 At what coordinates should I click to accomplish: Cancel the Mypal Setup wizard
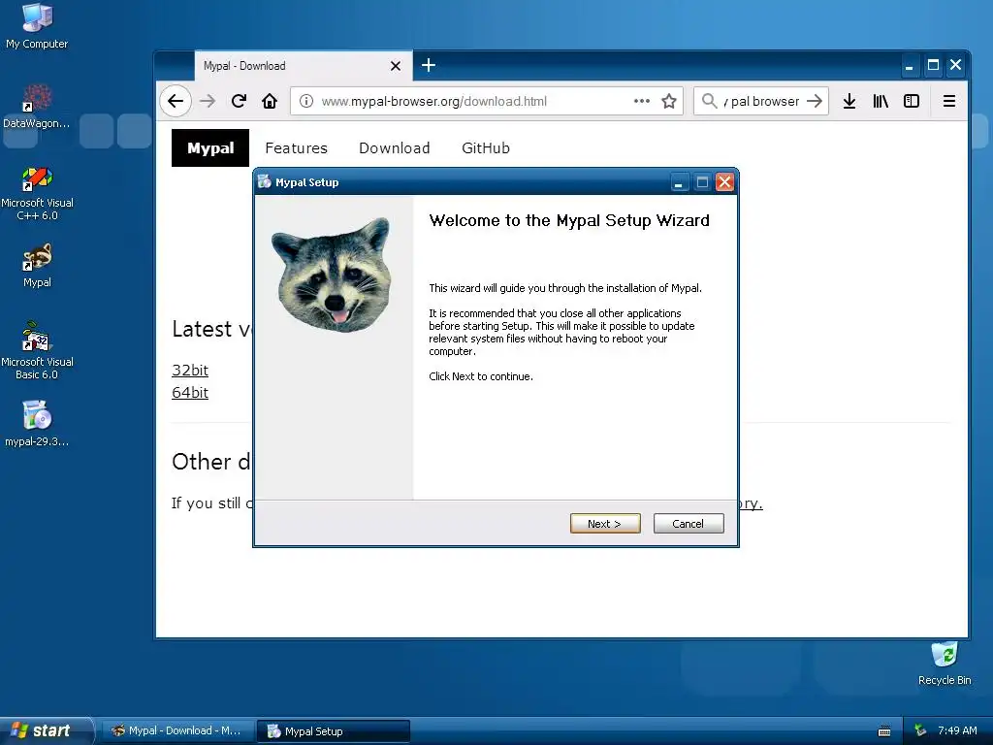pos(689,523)
